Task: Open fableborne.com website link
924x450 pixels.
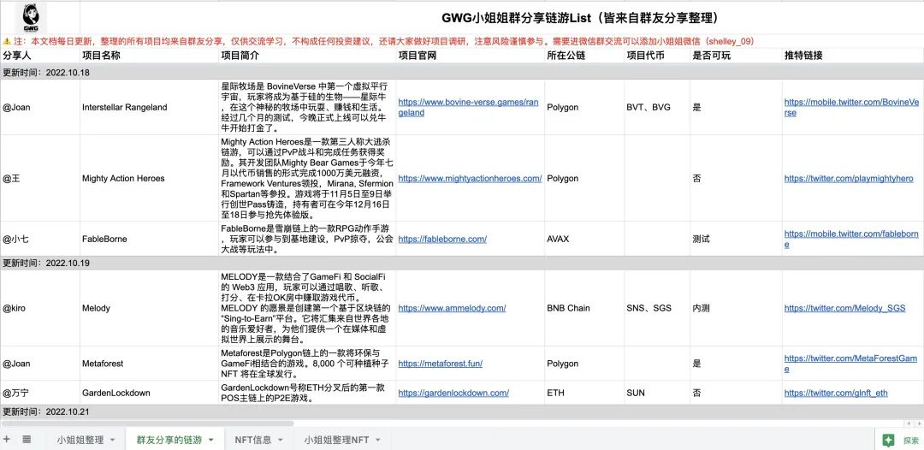Action: (442, 240)
